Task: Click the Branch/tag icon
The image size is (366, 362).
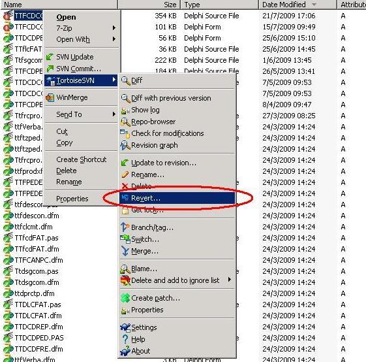Action: 125,227
